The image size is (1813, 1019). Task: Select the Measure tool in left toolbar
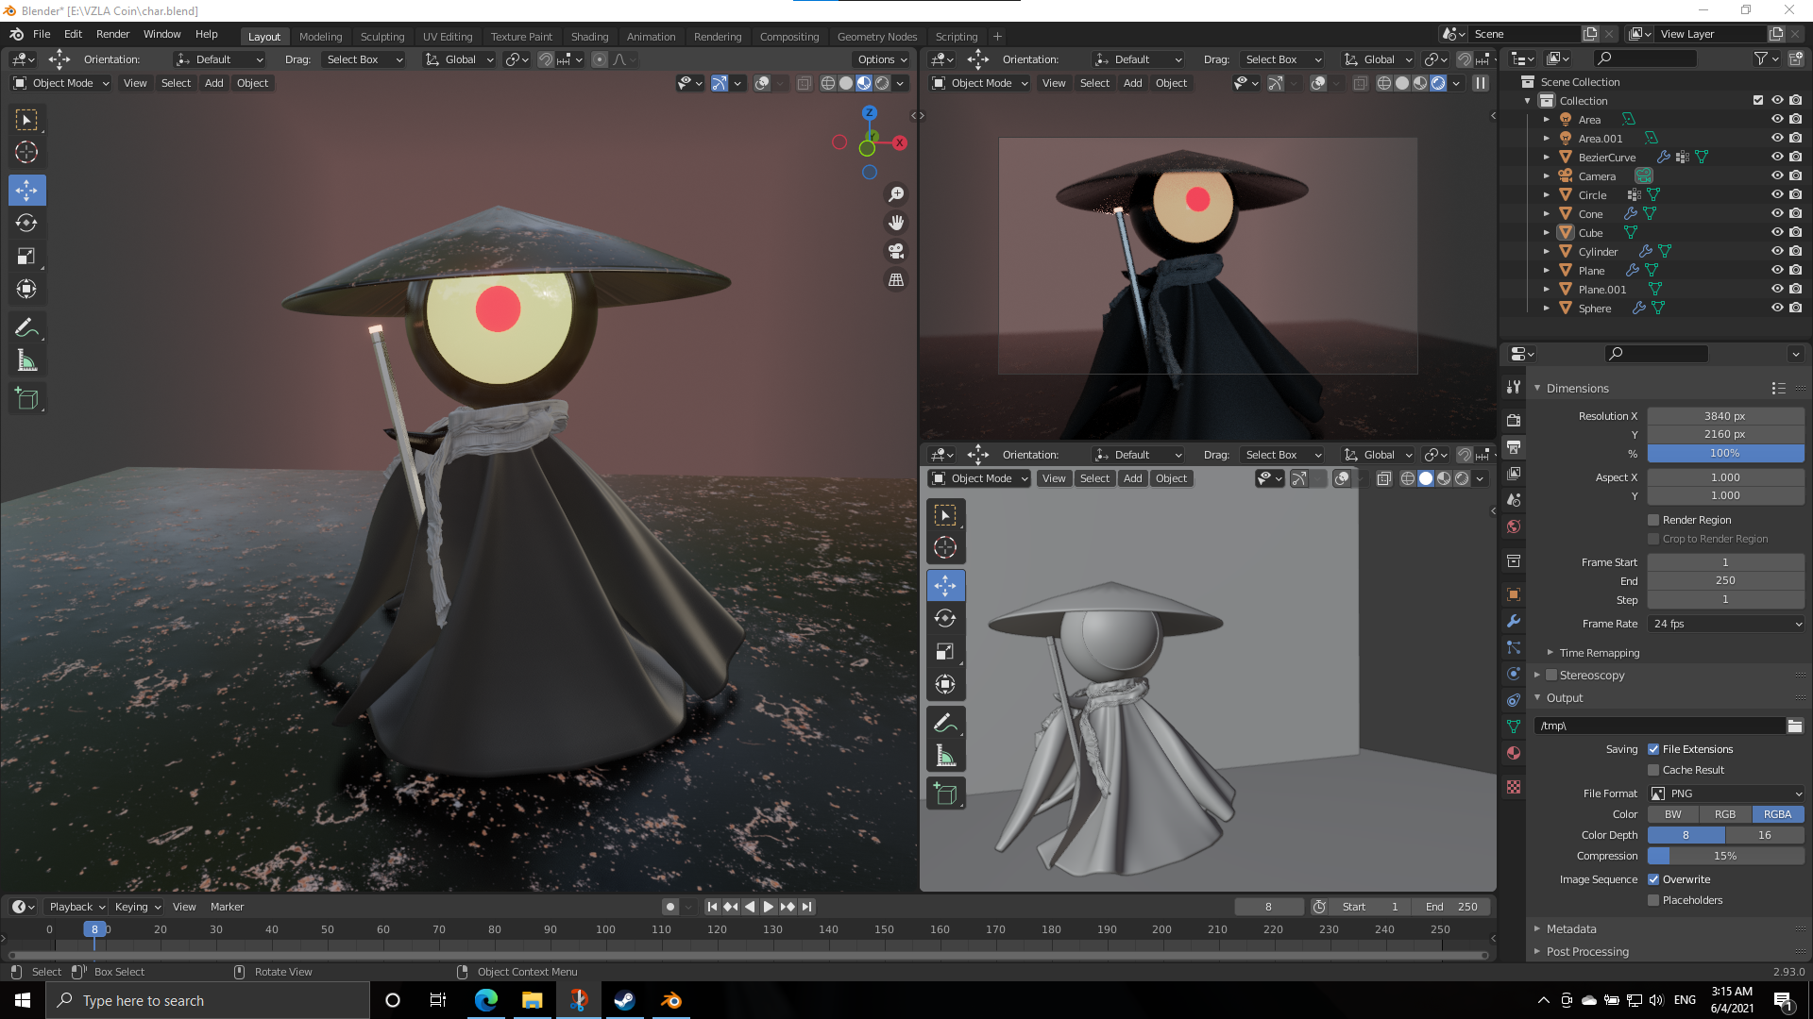(26, 361)
